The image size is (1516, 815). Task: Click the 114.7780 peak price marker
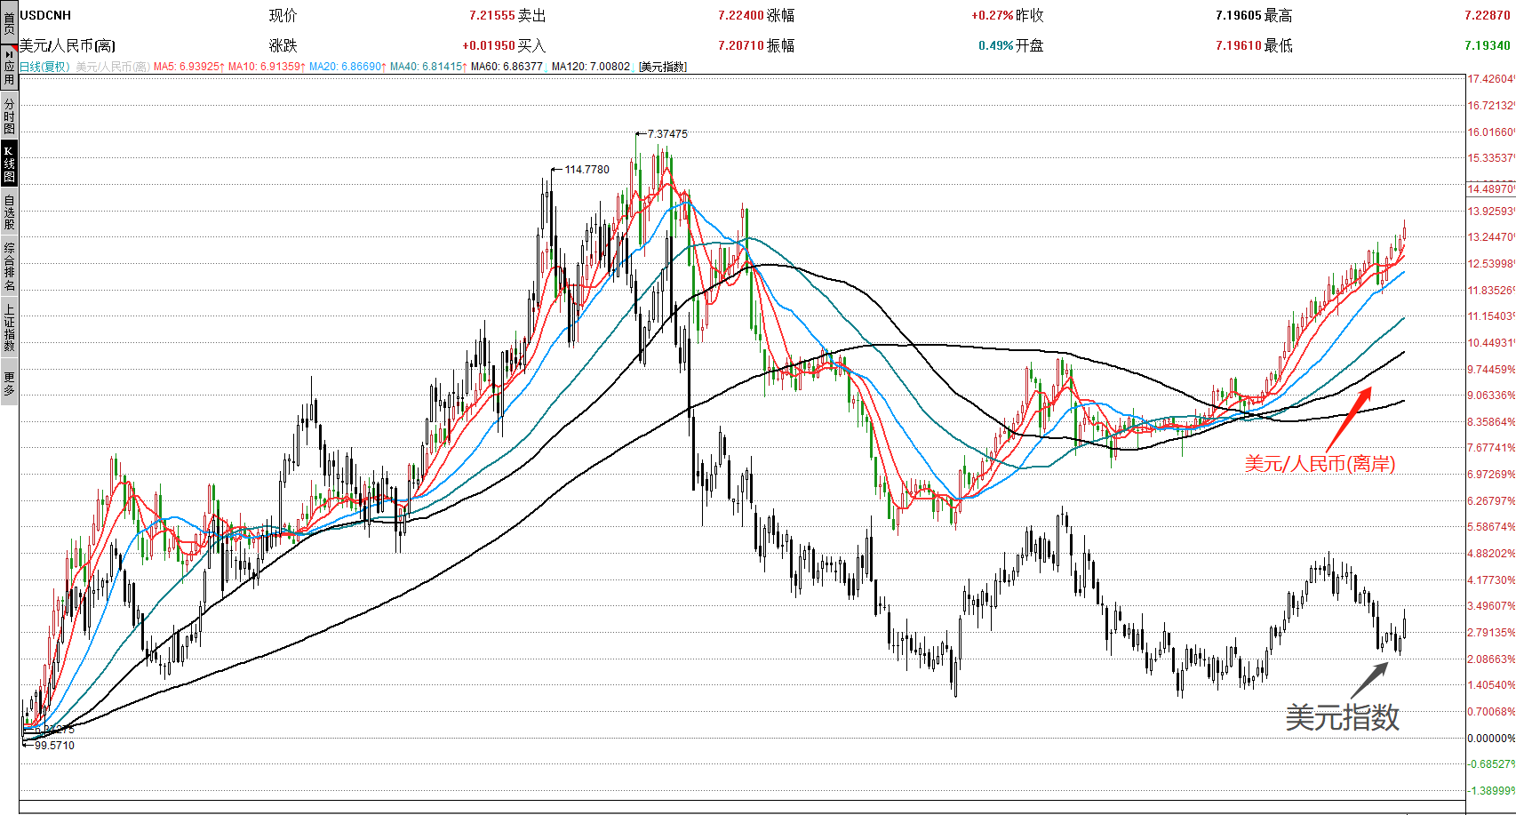[586, 170]
